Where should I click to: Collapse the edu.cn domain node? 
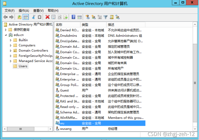5,35
